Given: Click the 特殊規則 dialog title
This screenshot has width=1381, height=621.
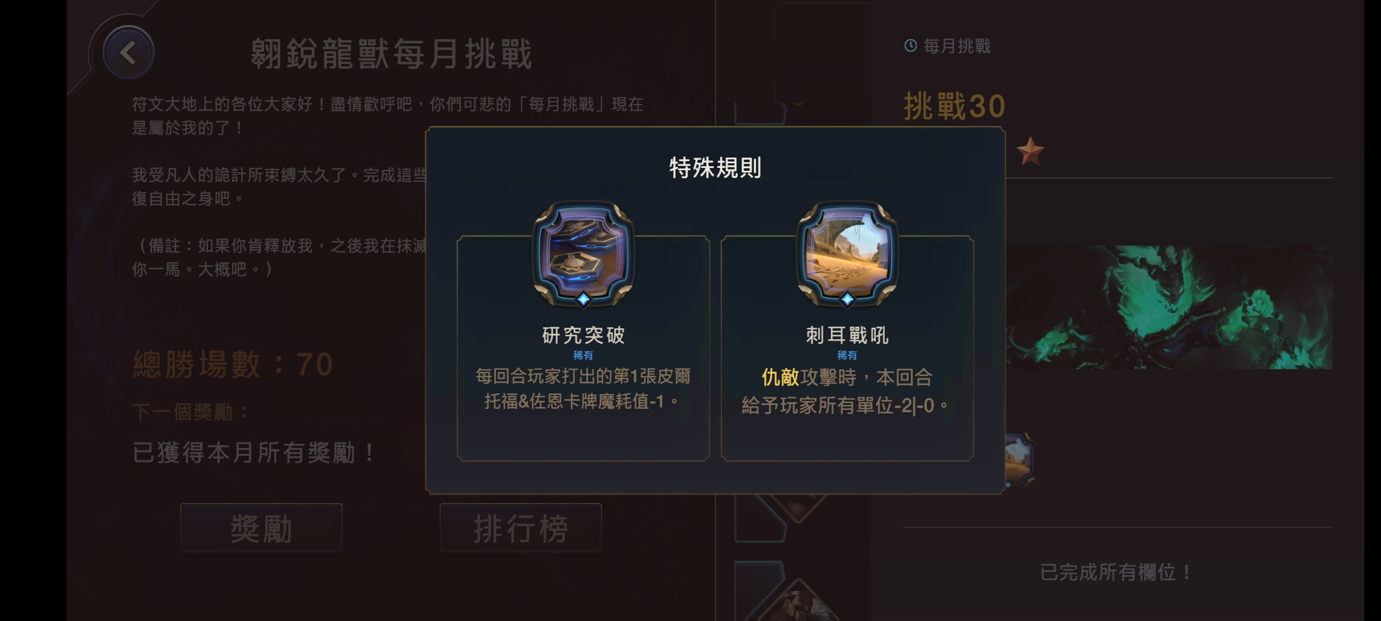Looking at the screenshot, I should [715, 167].
